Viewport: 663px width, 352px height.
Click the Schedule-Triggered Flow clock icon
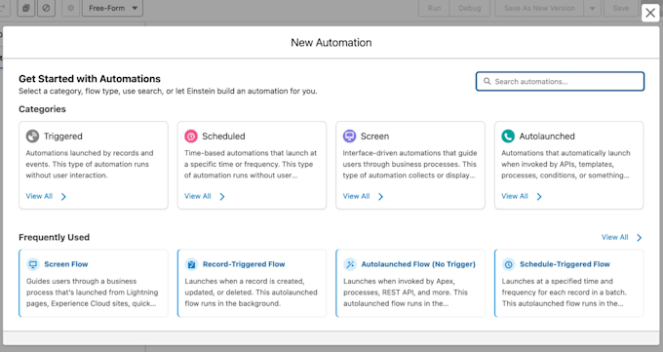[x=509, y=264]
